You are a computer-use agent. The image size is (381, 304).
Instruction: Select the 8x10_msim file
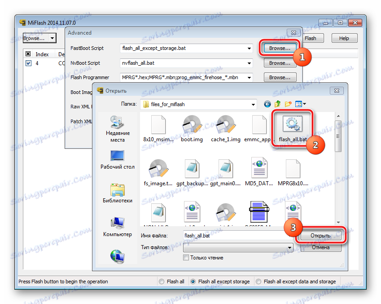[158, 129]
